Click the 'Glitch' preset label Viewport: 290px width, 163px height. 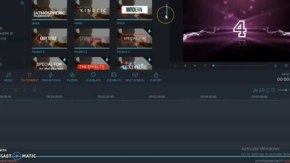pyautogui.click(x=121, y=23)
